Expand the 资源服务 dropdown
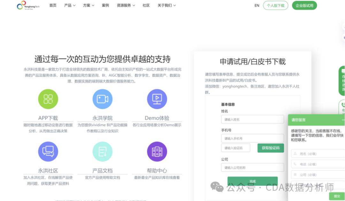Image resolution: width=345 pixels, height=201 pixels. pos(124,5)
